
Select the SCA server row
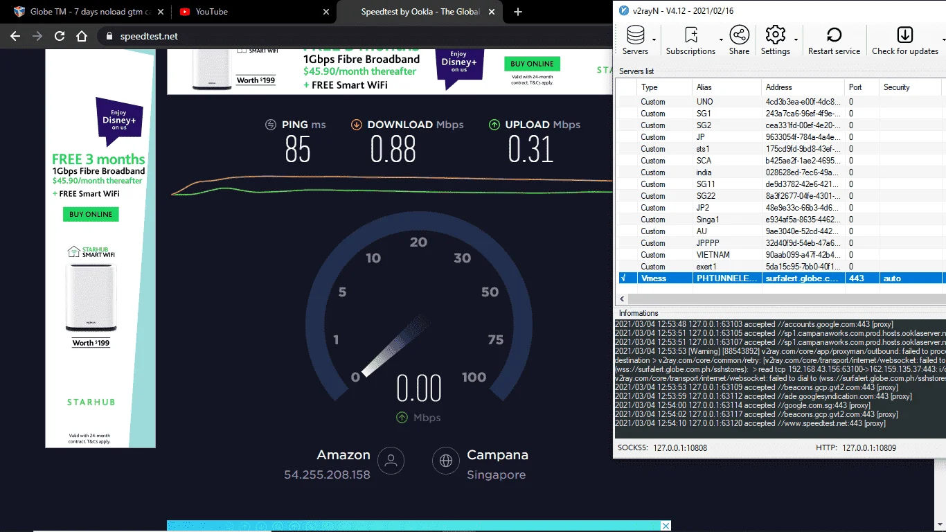779,161
